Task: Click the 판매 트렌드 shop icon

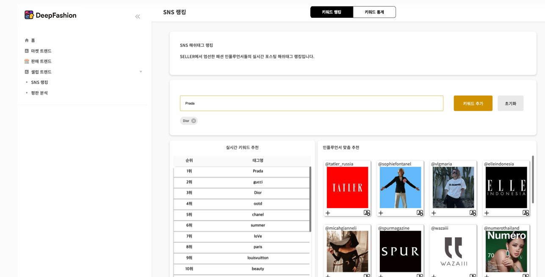Action: pos(27,61)
